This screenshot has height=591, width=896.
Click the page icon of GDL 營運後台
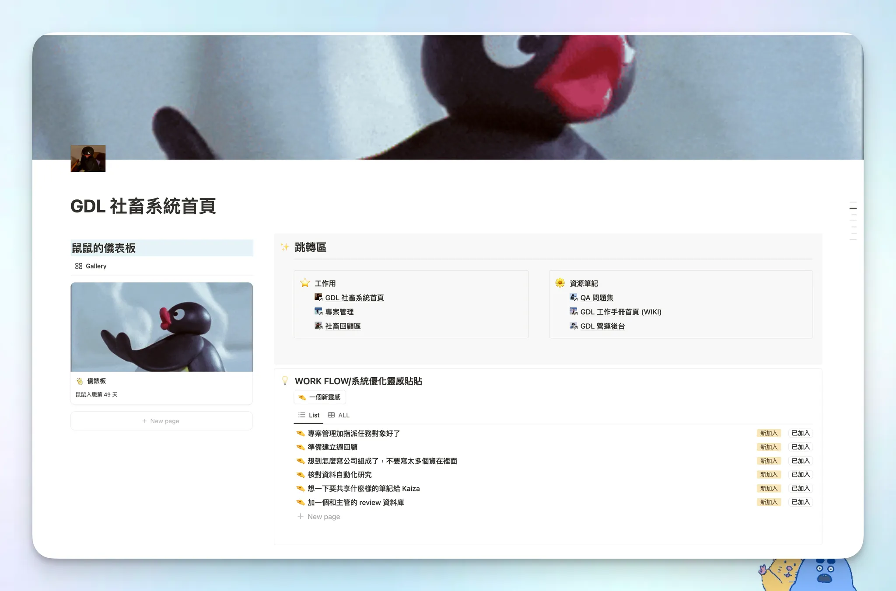pyautogui.click(x=574, y=326)
